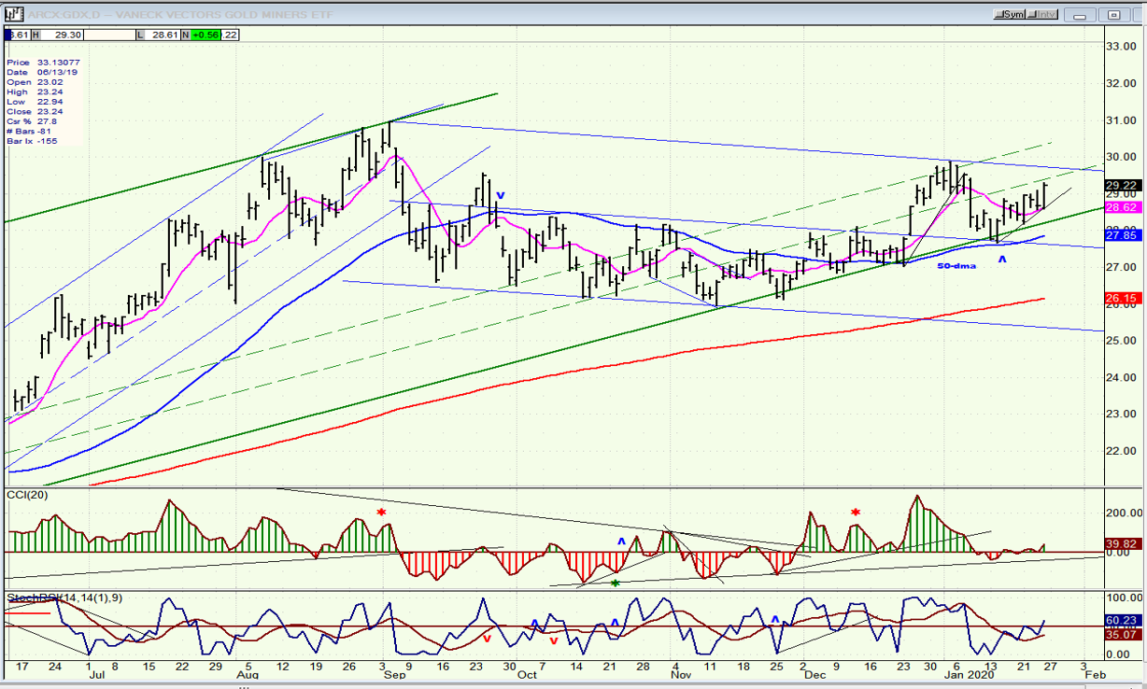Click the blue 27.85 moving average tag
Image resolution: width=1147 pixels, height=689 pixels.
(x=1121, y=236)
